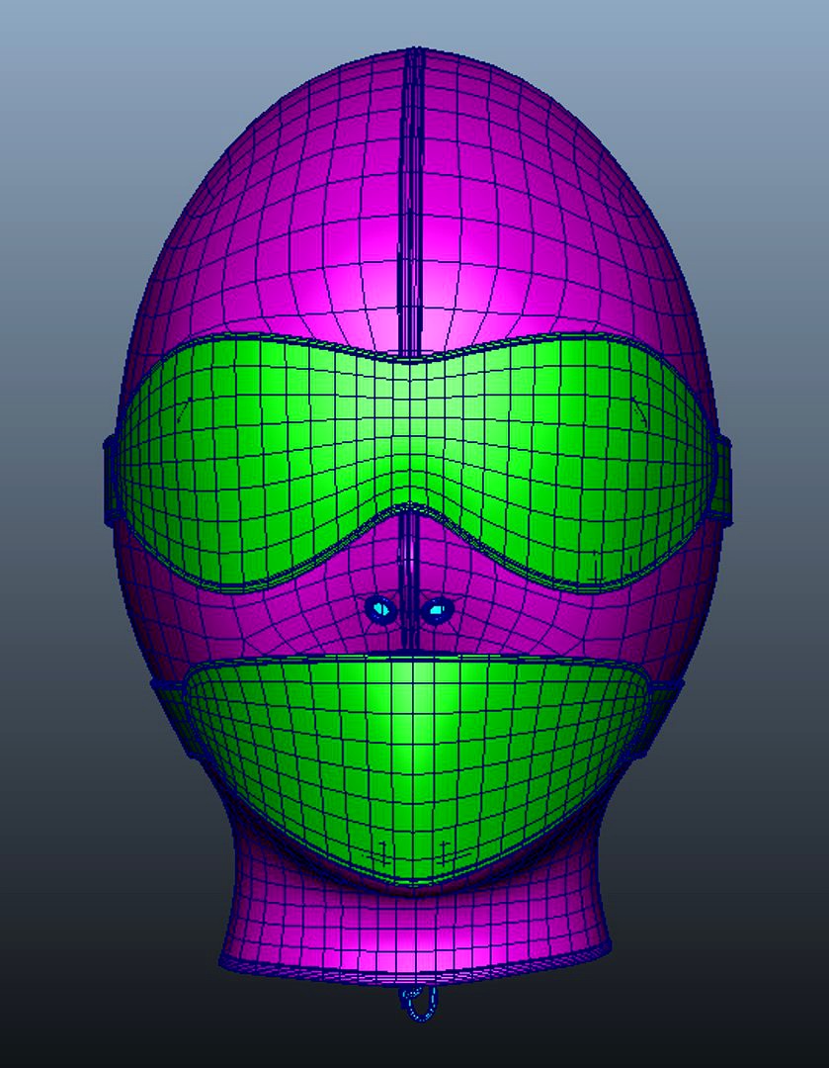Click the left cyan nostril hole

pos(379,608)
